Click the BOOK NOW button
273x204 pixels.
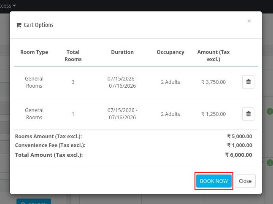[x=214, y=181]
